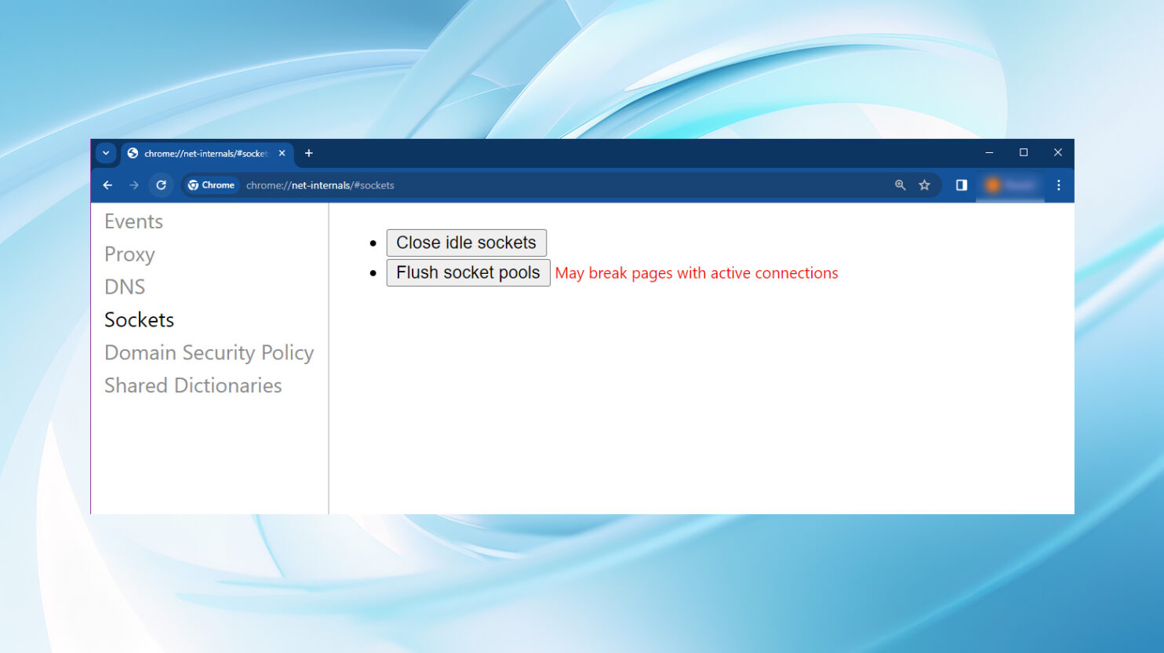Reload the net-internals page
The image size is (1164, 653).
pos(161,185)
